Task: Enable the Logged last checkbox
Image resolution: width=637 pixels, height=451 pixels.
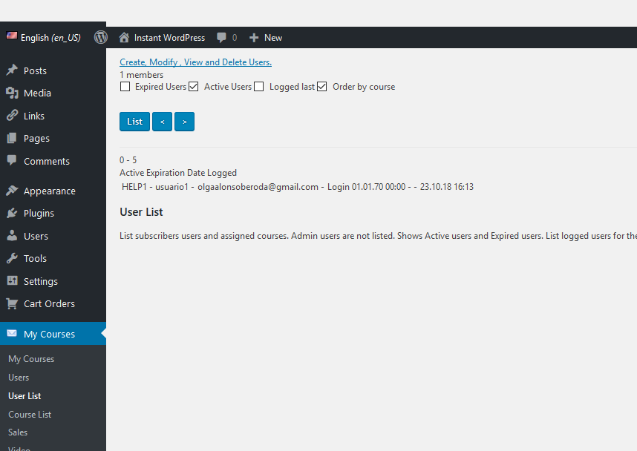Action: coord(259,87)
